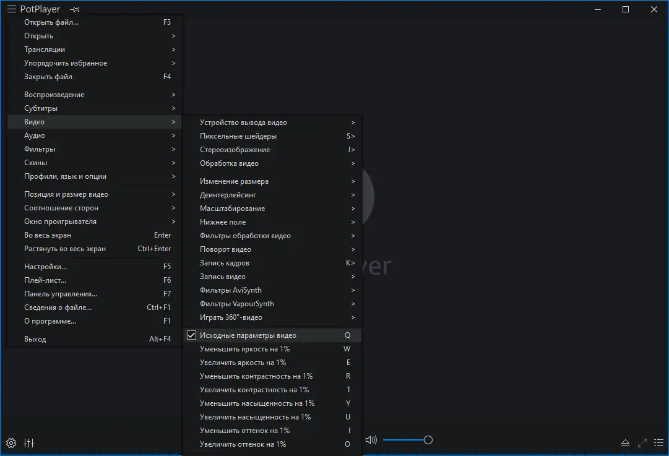The image size is (669, 456).
Task: Select Выход to exit the player
Action: (95, 339)
